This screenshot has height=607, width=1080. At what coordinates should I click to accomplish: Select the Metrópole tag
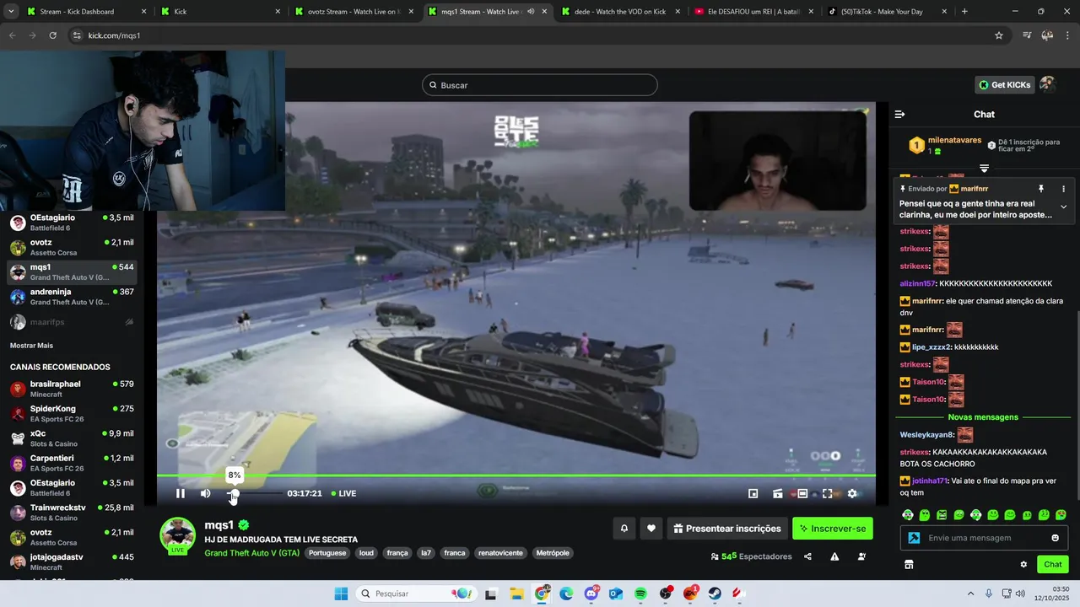coord(553,553)
